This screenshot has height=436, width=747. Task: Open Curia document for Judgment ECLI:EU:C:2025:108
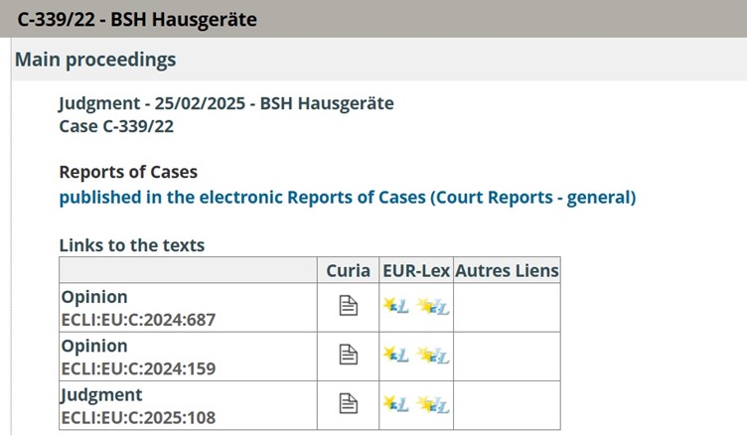tap(348, 403)
